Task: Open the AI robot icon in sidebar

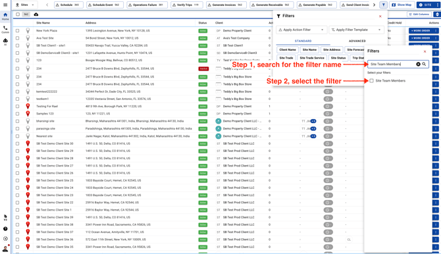Action: click(x=5, y=41)
